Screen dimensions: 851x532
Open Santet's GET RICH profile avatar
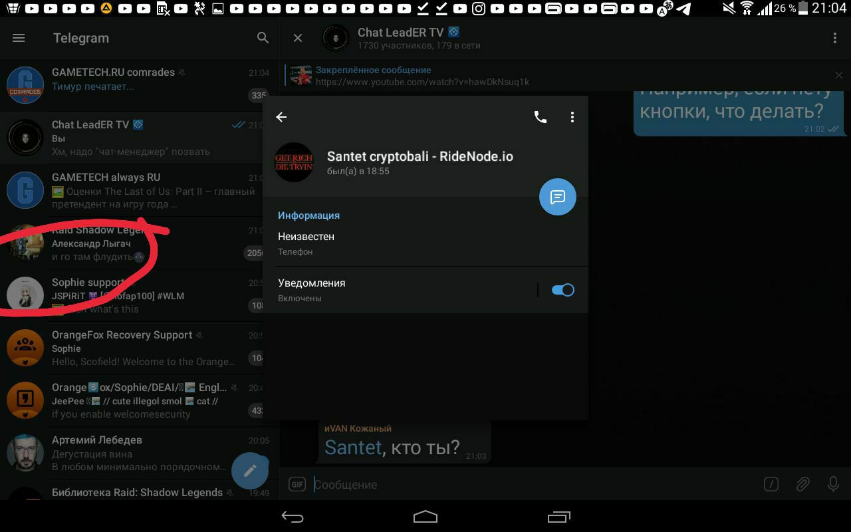(x=294, y=162)
